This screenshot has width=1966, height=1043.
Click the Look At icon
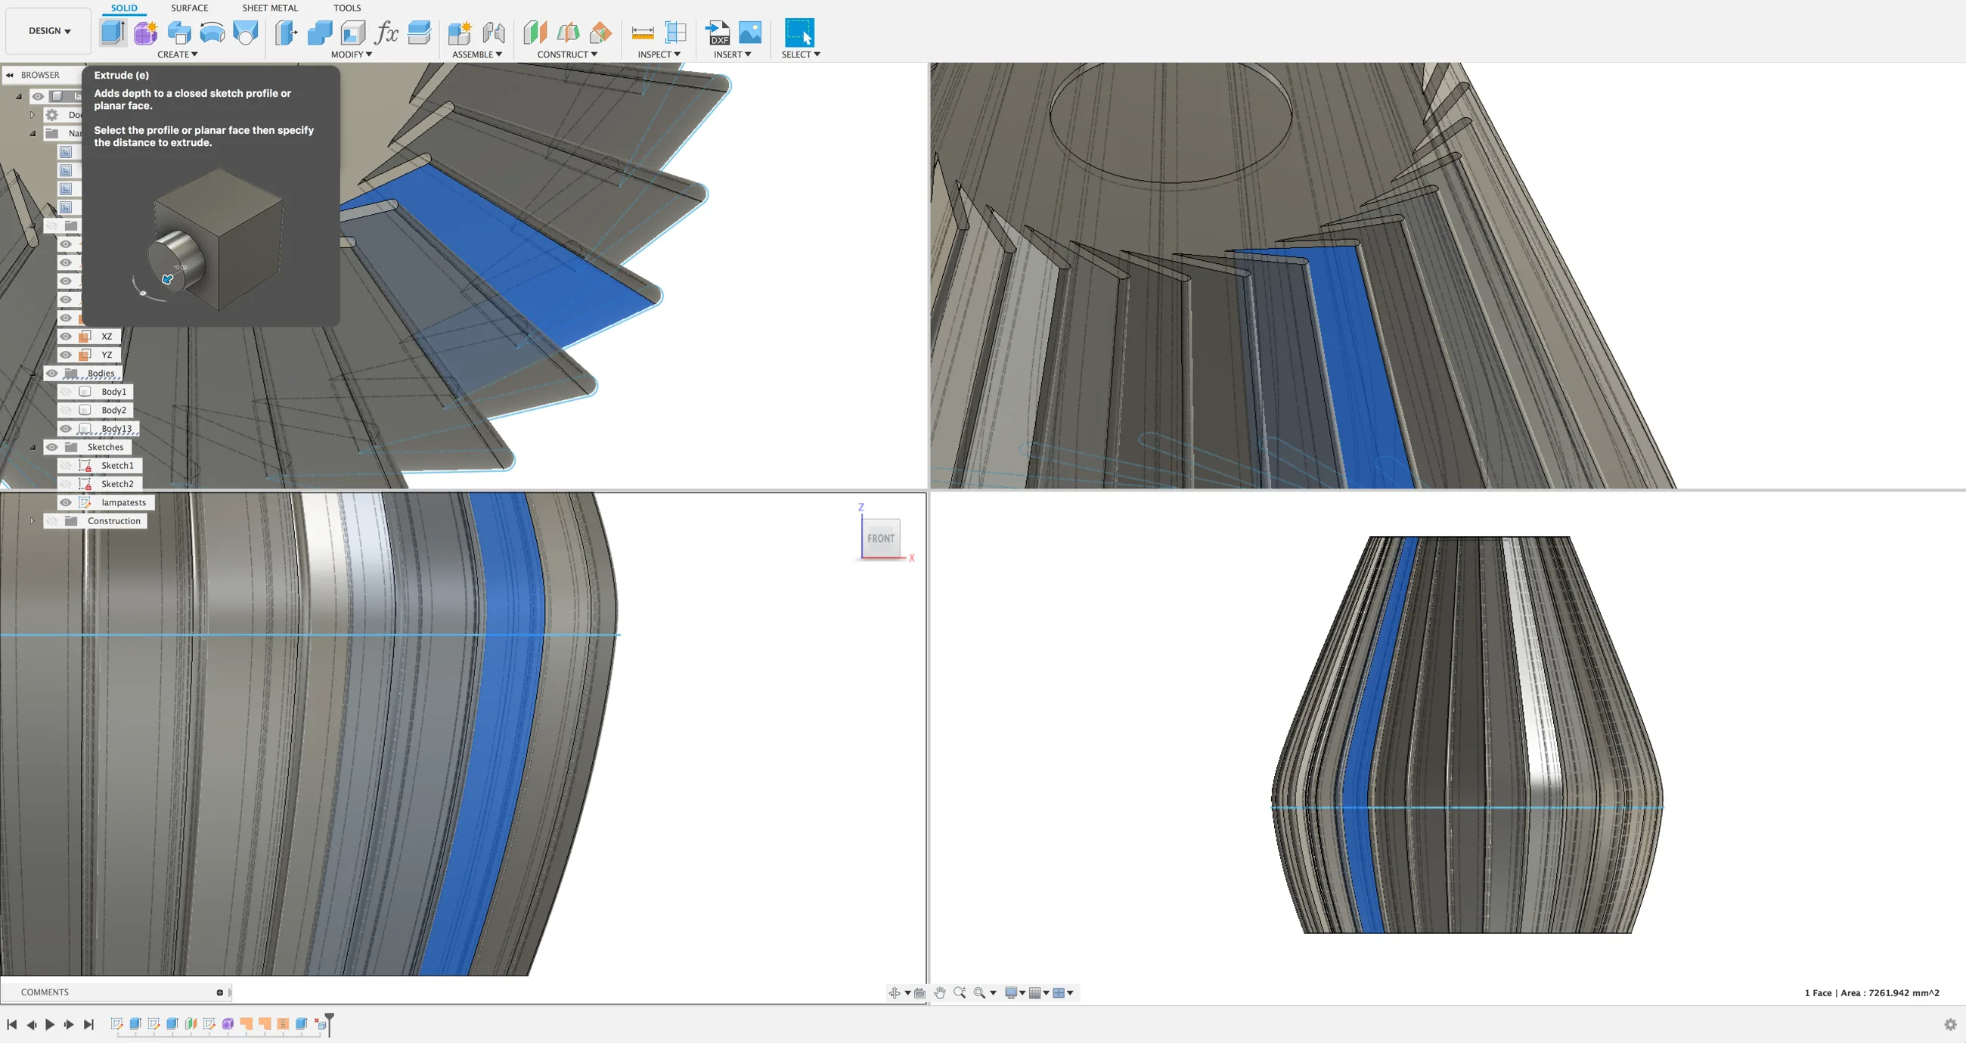pos(919,992)
